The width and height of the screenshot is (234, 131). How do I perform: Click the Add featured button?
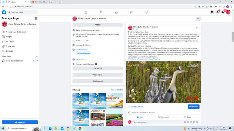click(98, 81)
